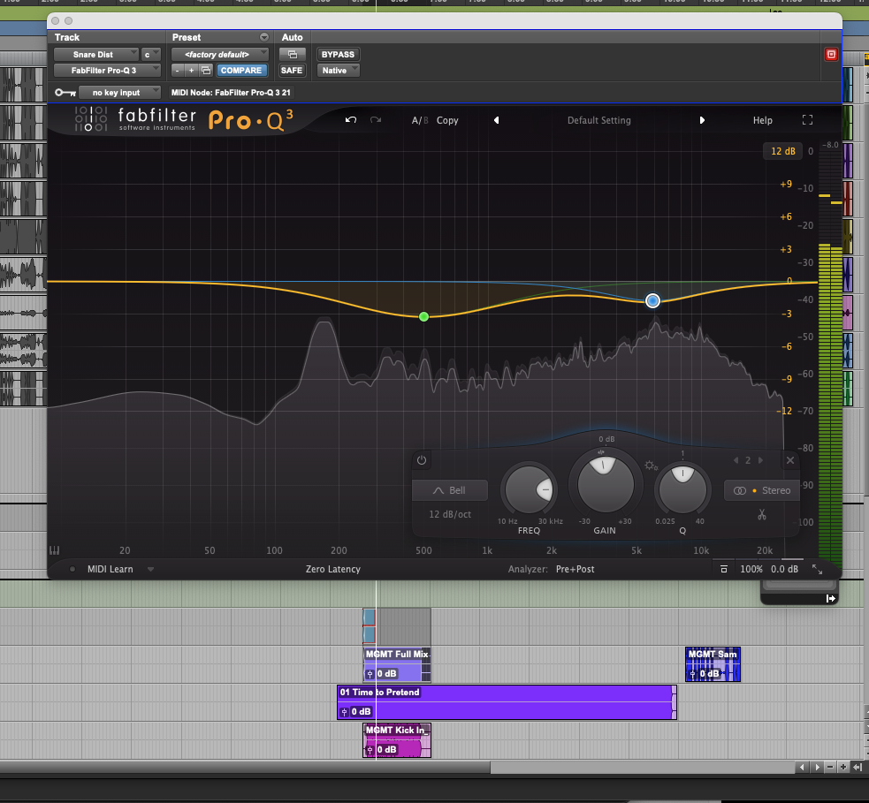Open the Native format dropdown
This screenshot has width=869, height=803.
[338, 71]
